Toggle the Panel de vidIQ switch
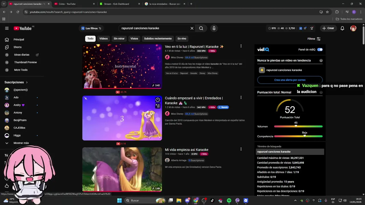 click(320, 50)
